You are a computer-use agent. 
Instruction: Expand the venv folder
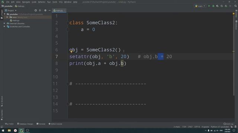tap(7, 17)
